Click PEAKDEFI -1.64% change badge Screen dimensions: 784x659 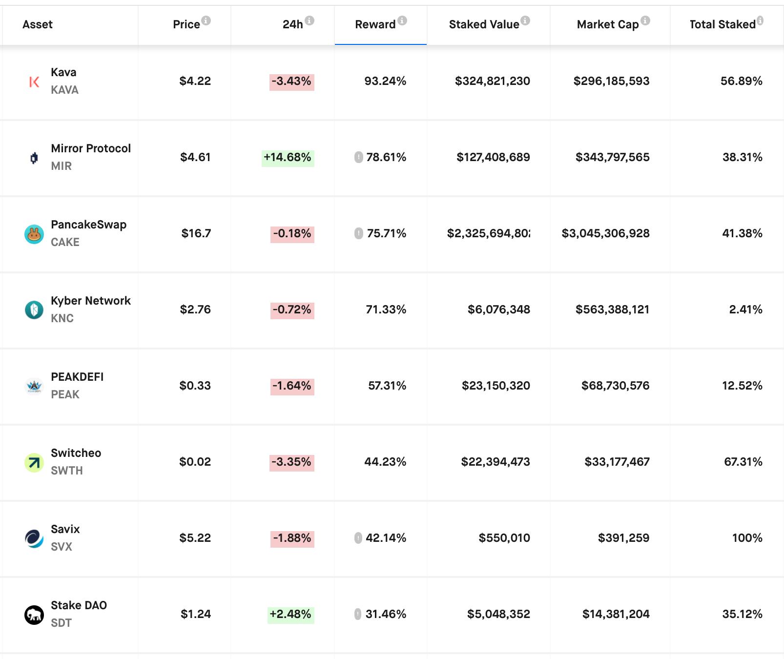click(292, 386)
